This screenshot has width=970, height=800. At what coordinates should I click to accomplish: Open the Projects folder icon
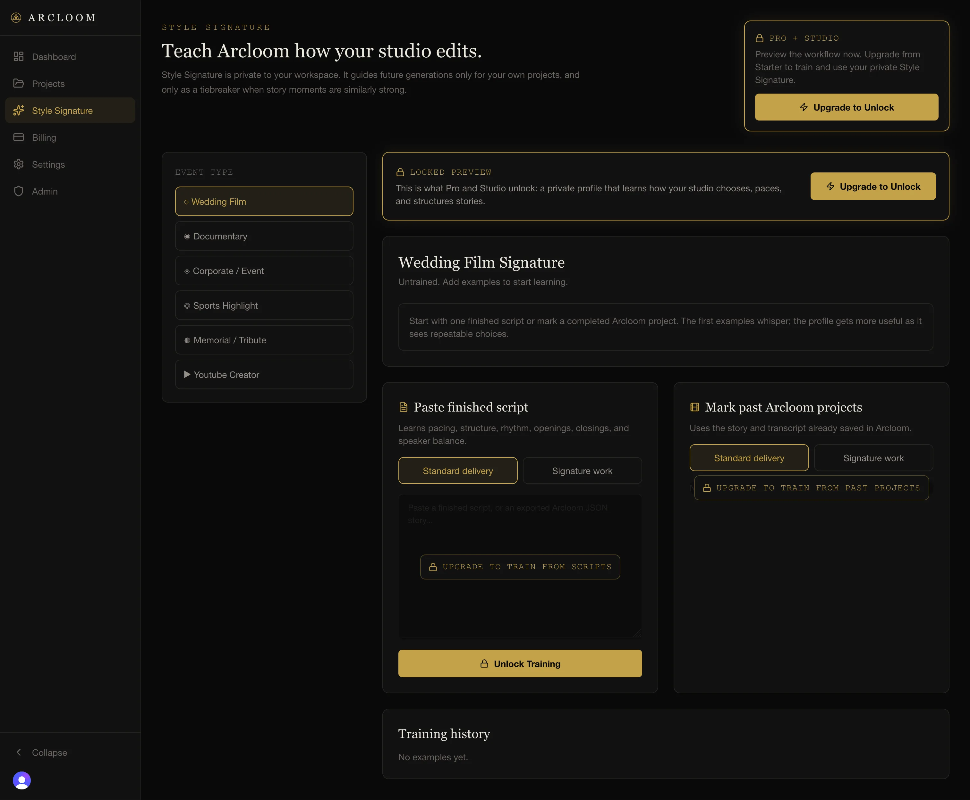19,83
